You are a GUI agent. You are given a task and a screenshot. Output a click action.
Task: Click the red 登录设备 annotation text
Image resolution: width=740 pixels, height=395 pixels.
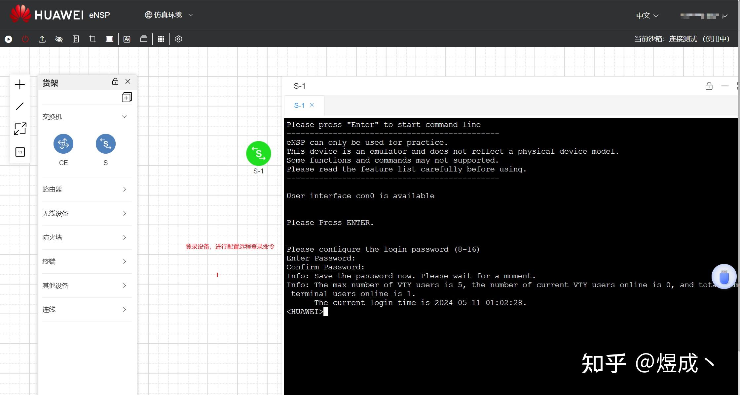point(230,247)
